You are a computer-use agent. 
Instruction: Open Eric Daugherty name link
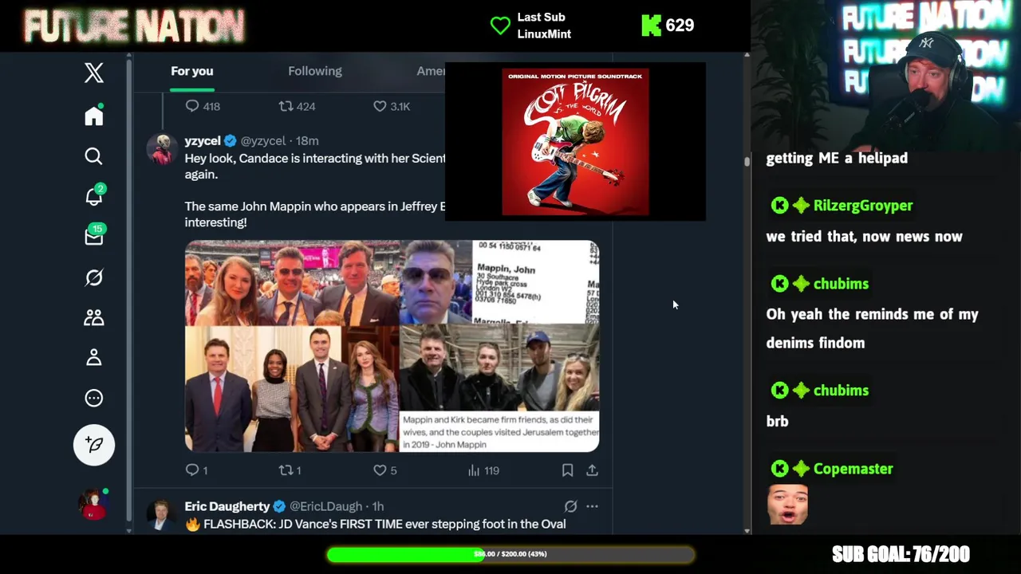[x=227, y=506]
